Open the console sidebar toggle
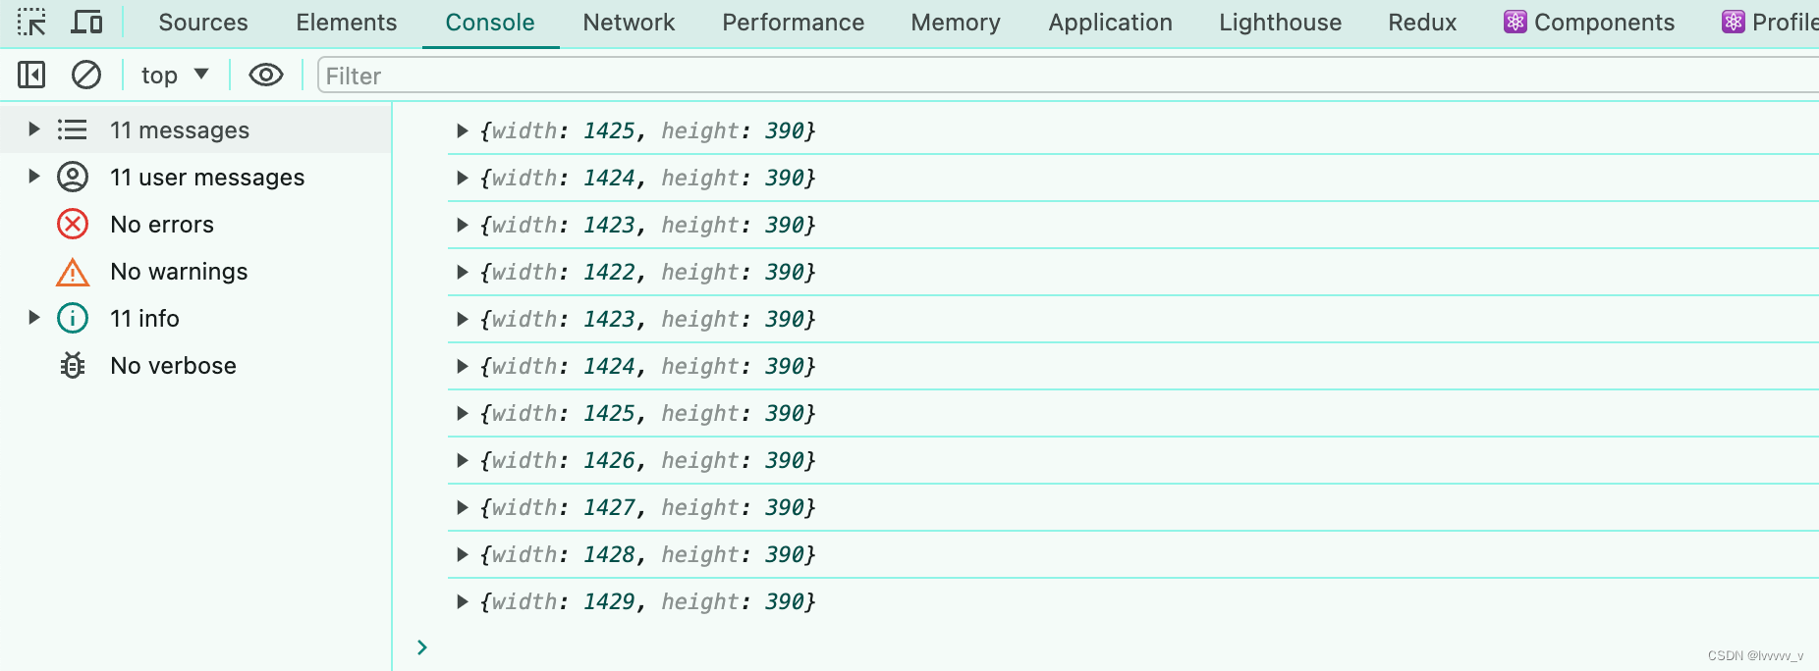The width and height of the screenshot is (1819, 671). [x=30, y=75]
